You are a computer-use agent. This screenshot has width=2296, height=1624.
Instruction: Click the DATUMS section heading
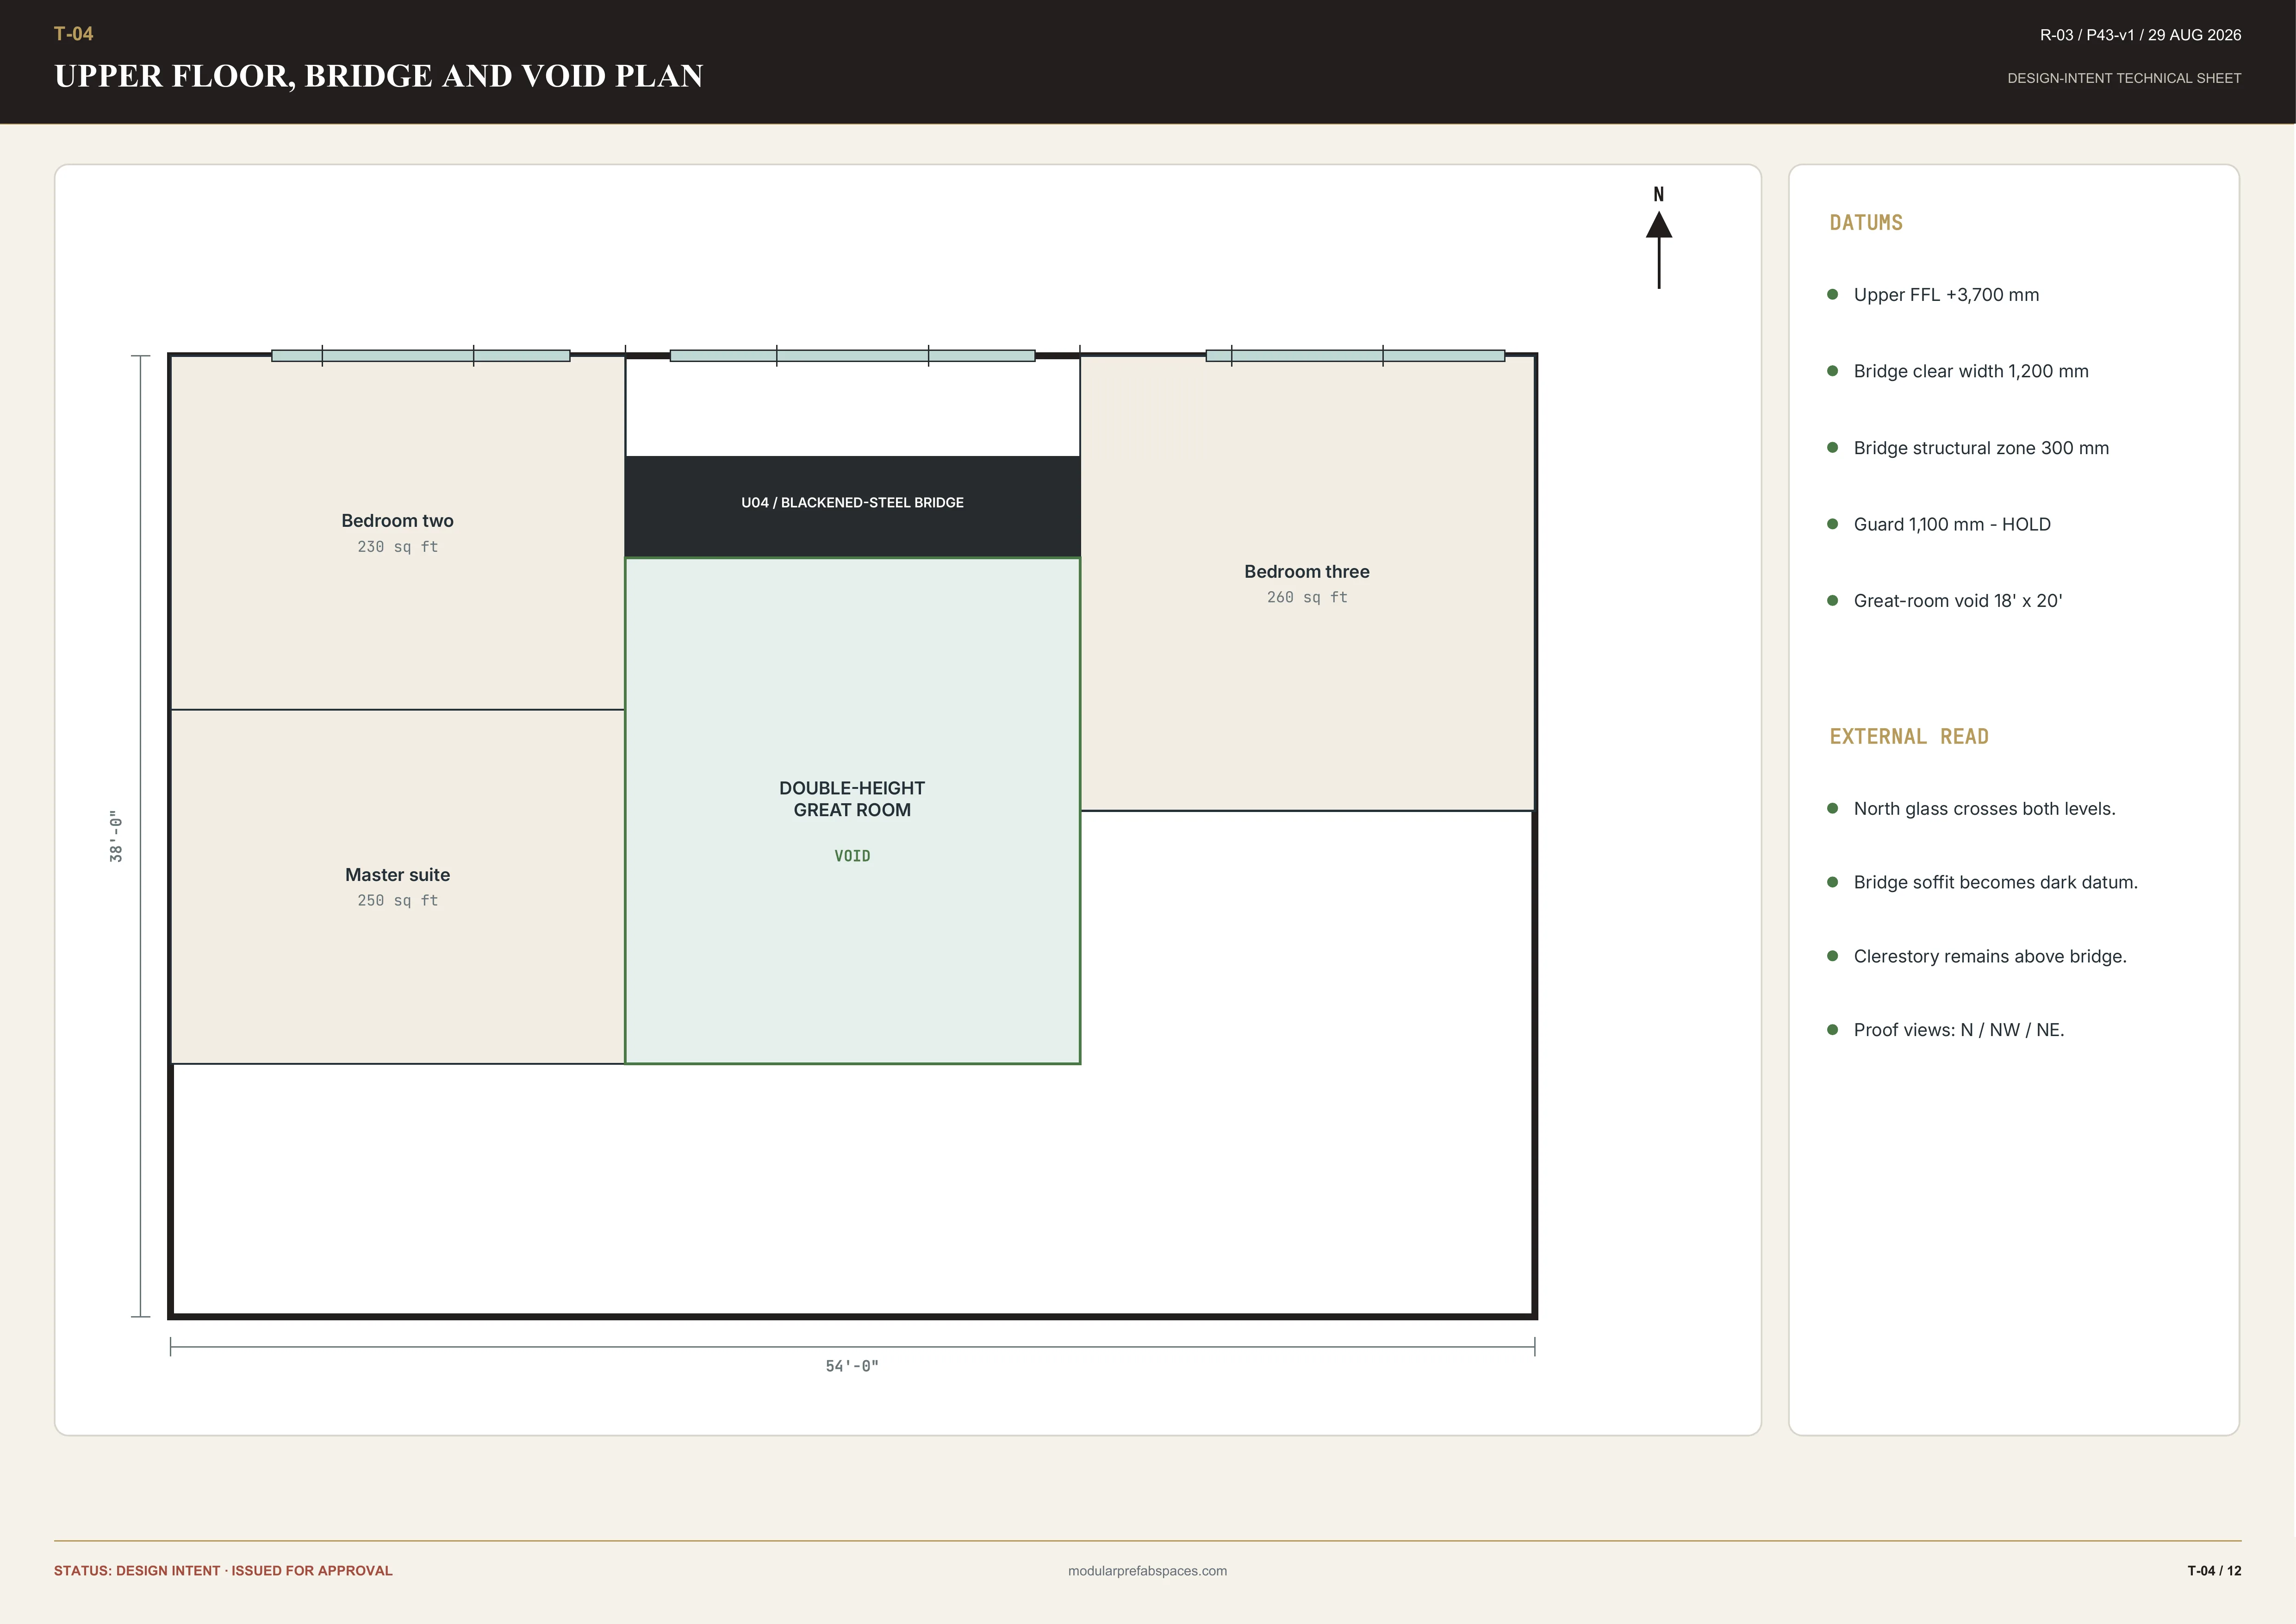coord(1866,223)
